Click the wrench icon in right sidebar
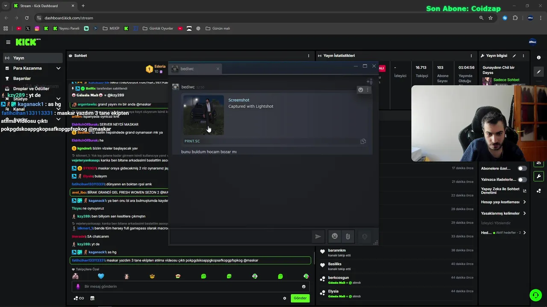This screenshot has height=307, width=547. [539, 177]
